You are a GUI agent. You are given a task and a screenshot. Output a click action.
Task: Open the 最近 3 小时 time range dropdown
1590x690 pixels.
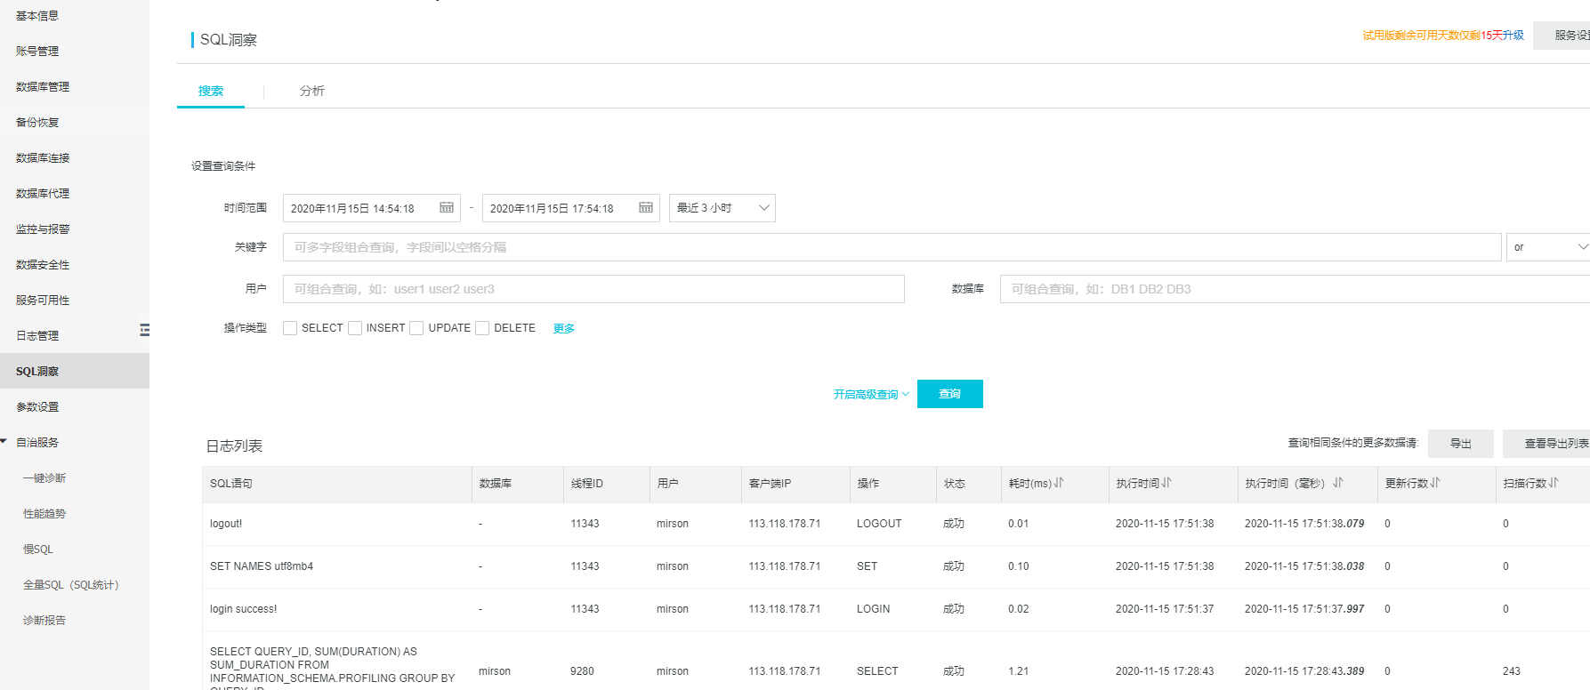pos(722,208)
